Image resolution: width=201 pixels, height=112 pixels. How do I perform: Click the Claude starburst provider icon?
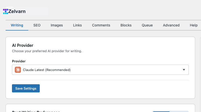click(x=18, y=70)
